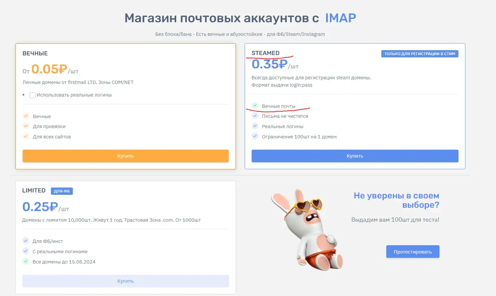Click the ТОЛЬКО ДЛЯ РЕГИСТРАЦИИ В СТИМ badge

(420, 54)
